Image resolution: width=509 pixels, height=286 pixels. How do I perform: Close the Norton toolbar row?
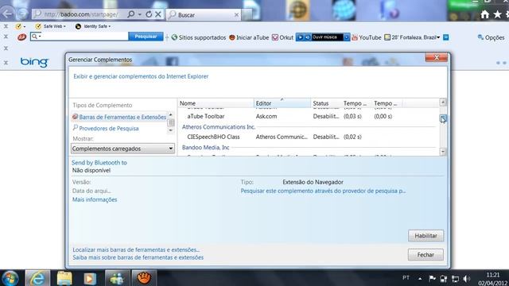(6, 26)
